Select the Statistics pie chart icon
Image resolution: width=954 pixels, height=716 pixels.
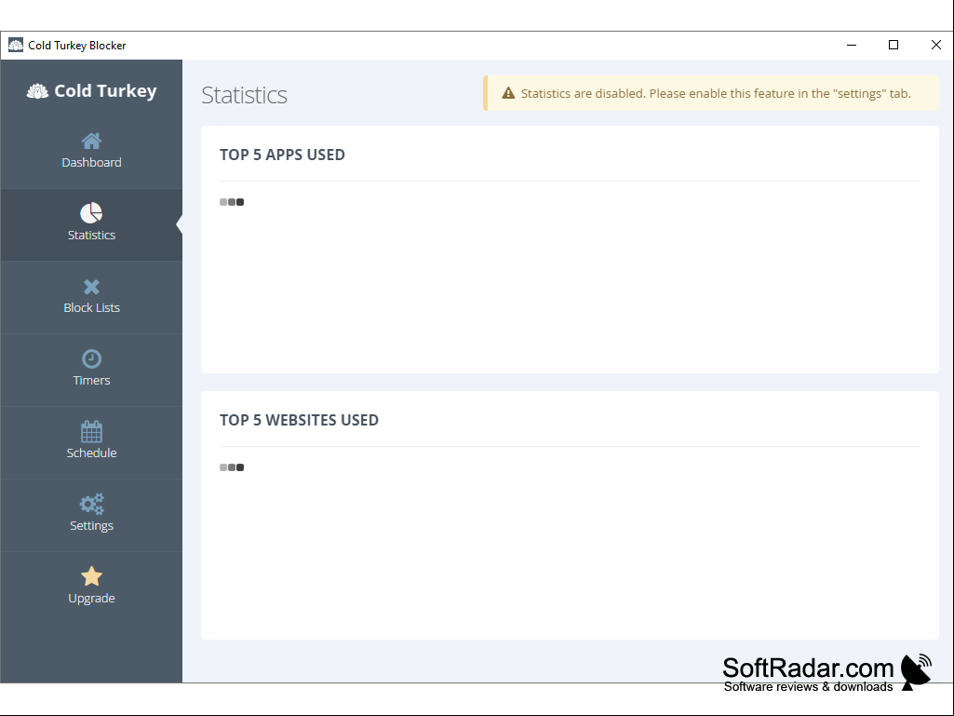pyautogui.click(x=91, y=213)
